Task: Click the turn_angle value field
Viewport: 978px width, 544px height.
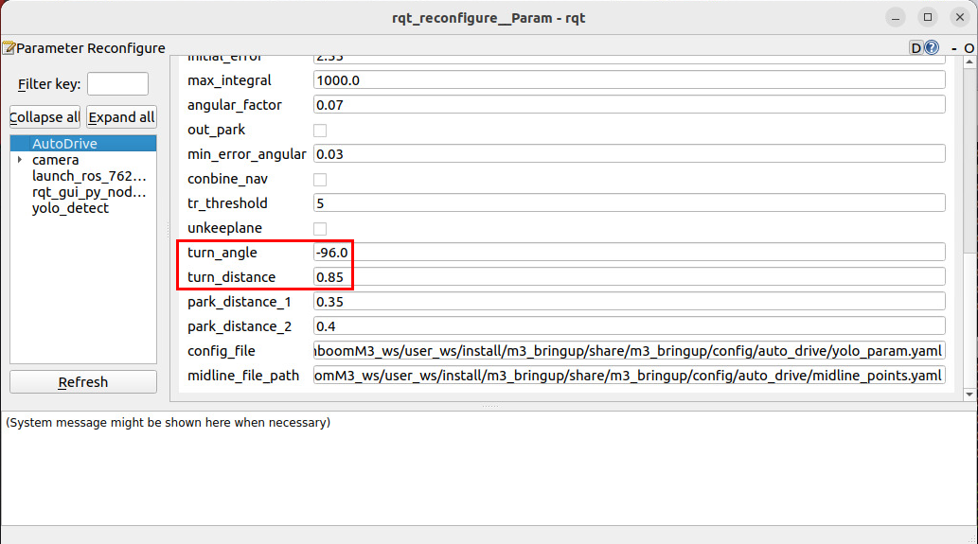Action: point(630,253)
